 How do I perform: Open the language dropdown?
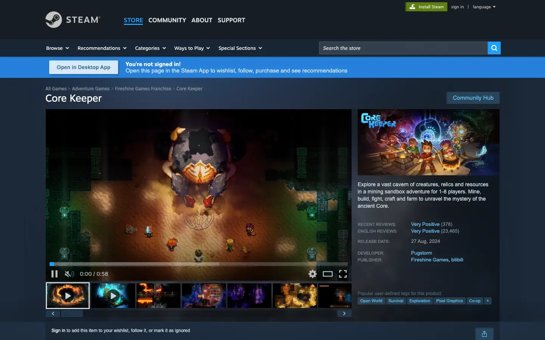click(x=484, y=7)
